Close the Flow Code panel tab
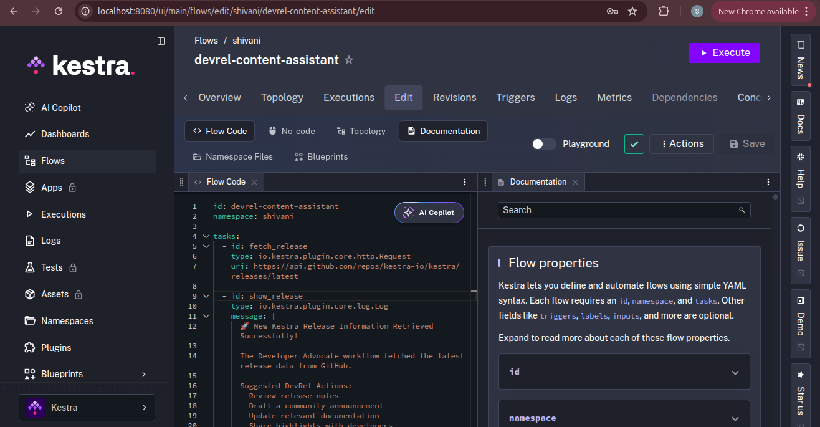The width and height of the screenshot is (820, 427). tap(254, 182)
